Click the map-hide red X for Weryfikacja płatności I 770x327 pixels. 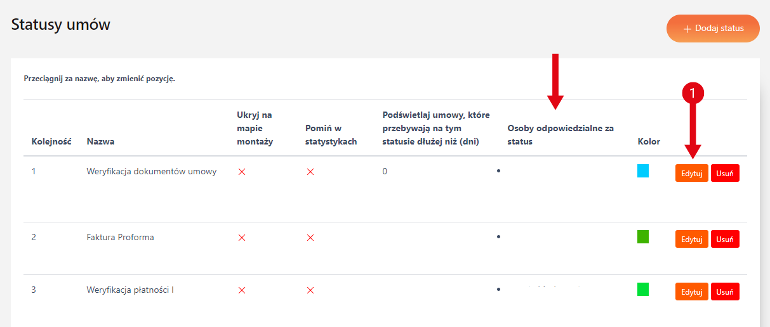(x=242, y=290)
